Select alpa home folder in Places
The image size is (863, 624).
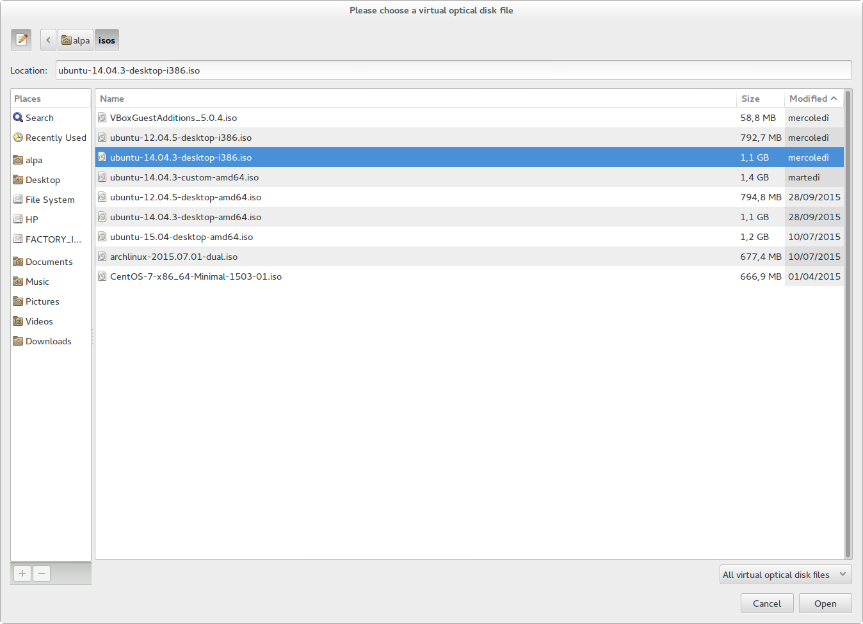pyautogui.click(x=51, y=160)
